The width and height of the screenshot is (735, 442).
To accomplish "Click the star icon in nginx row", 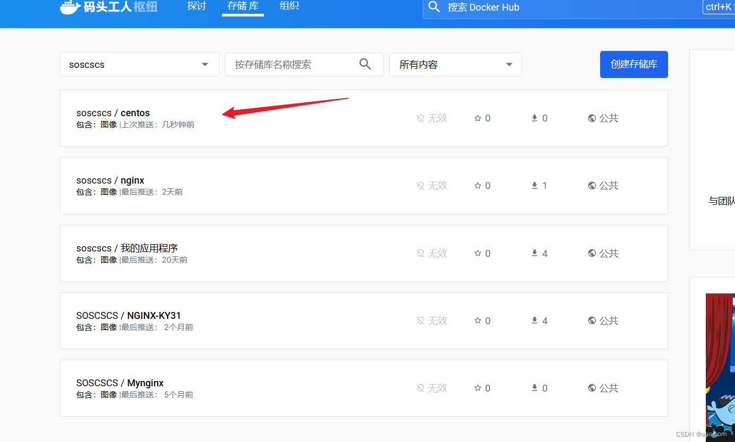I will point(477,186).
